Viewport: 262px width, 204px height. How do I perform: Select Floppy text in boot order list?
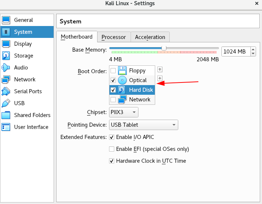tap(137, 71)
